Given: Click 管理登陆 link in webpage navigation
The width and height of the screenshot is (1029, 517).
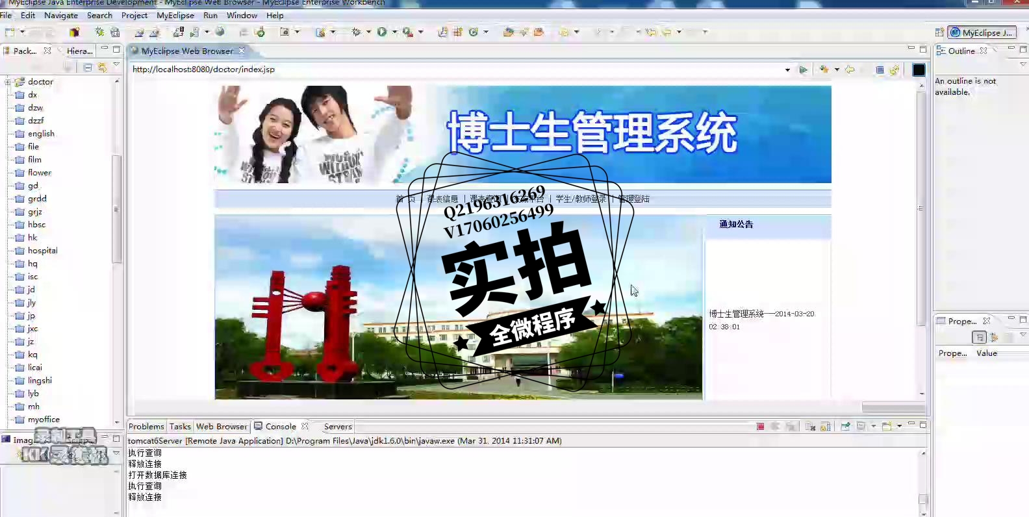Looking at the screenshot, I should pos(633,199).
